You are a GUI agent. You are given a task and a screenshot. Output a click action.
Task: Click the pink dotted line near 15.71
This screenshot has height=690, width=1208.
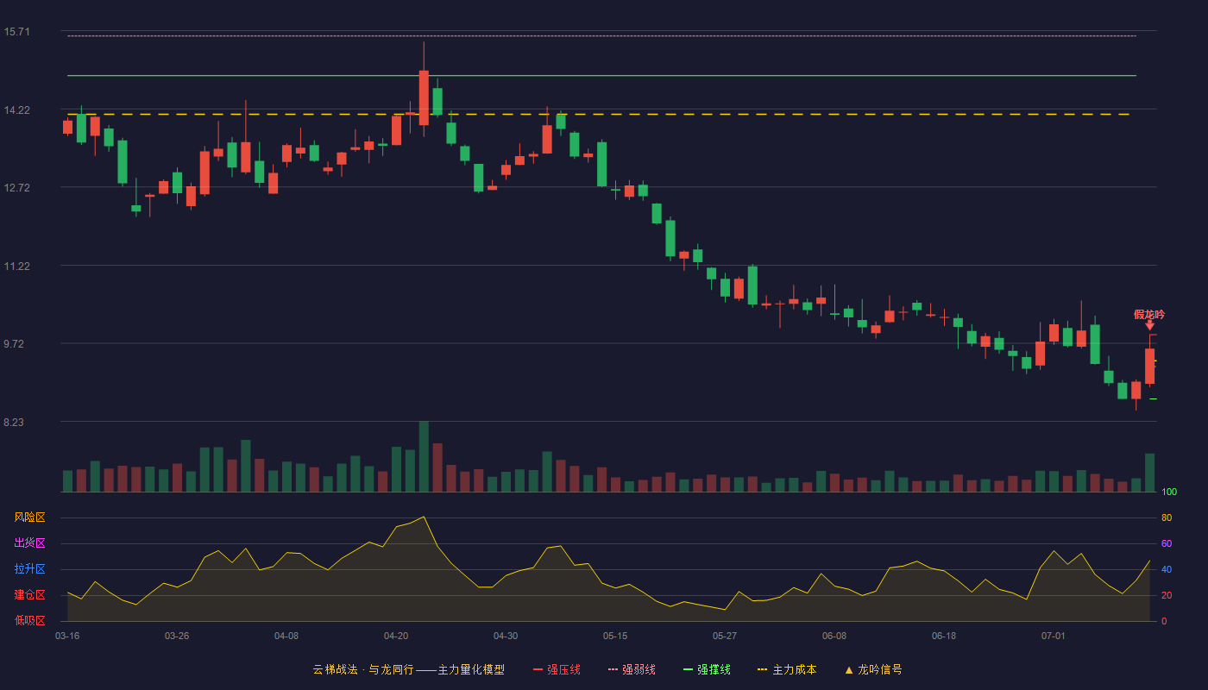pos(601,36)
